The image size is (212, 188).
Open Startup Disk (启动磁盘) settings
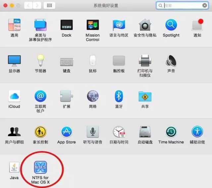(145, 132)
